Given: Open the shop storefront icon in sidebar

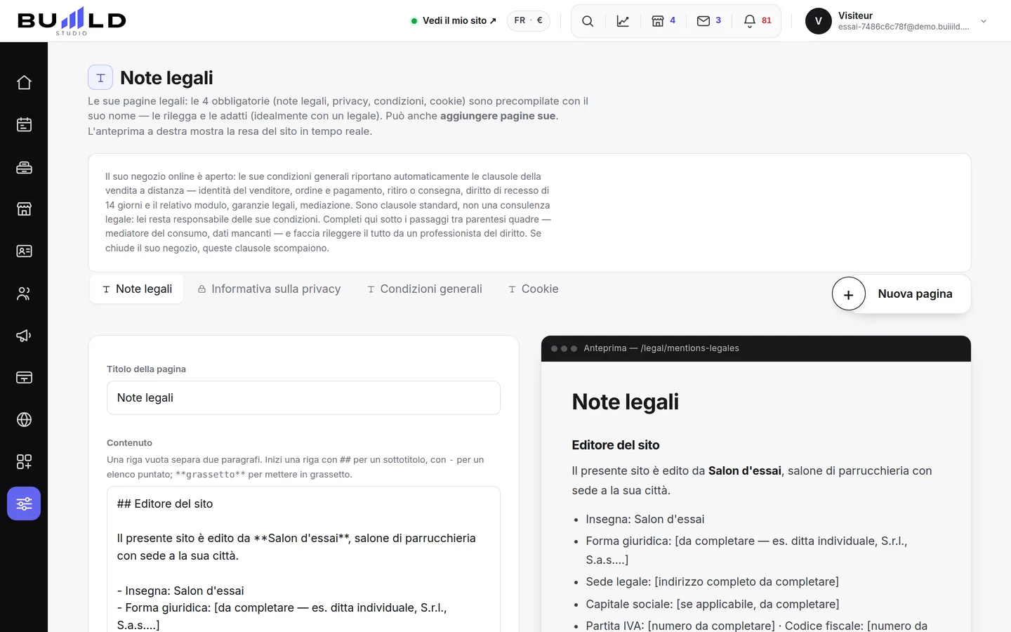Looking at the screenshot, I should [24, 209].
